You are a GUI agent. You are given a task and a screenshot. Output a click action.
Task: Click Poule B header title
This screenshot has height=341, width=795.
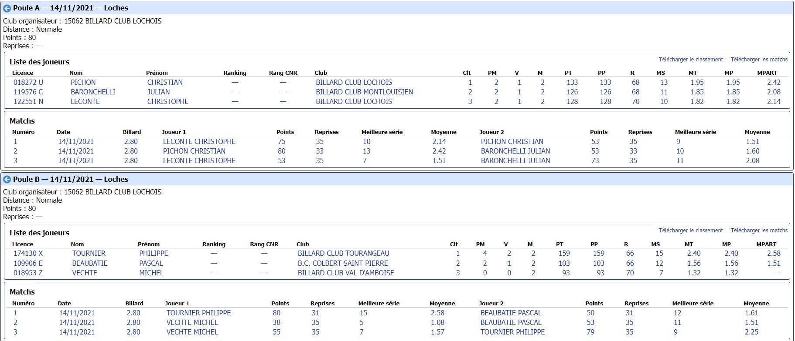coord(71,180)
